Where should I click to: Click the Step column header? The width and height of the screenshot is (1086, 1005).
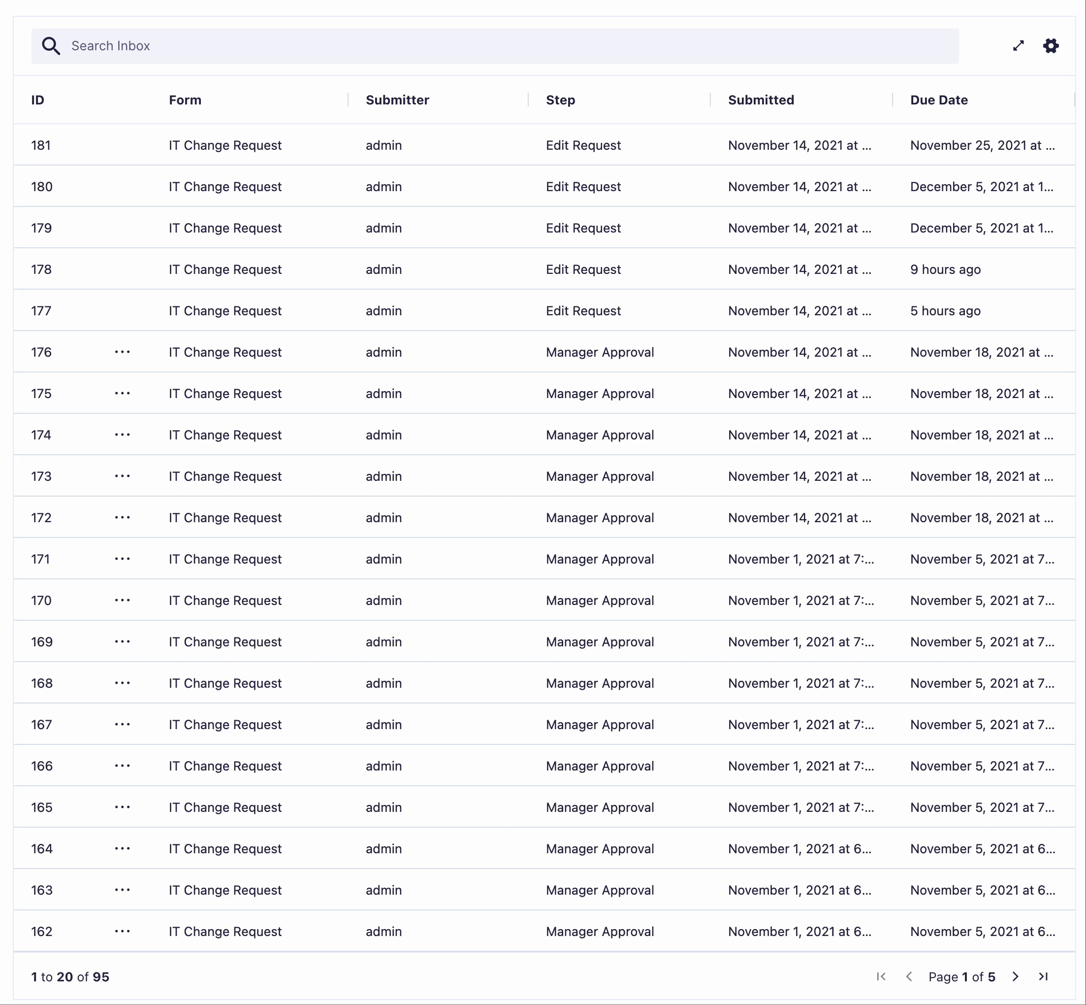[x=560, y=100]
